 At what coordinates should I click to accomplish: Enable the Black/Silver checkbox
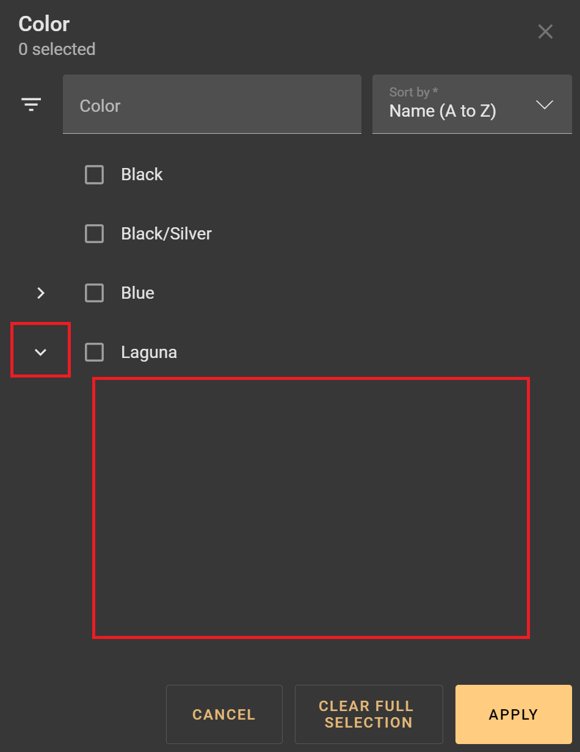click(x=94, y=234)
